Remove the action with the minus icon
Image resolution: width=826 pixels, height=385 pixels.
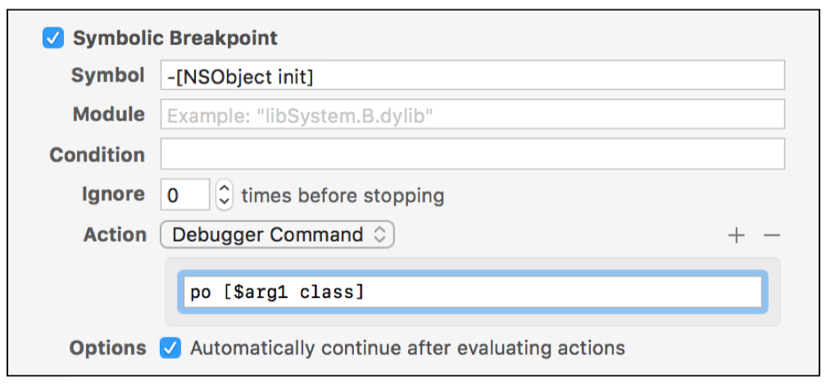(x=771, y=236)
